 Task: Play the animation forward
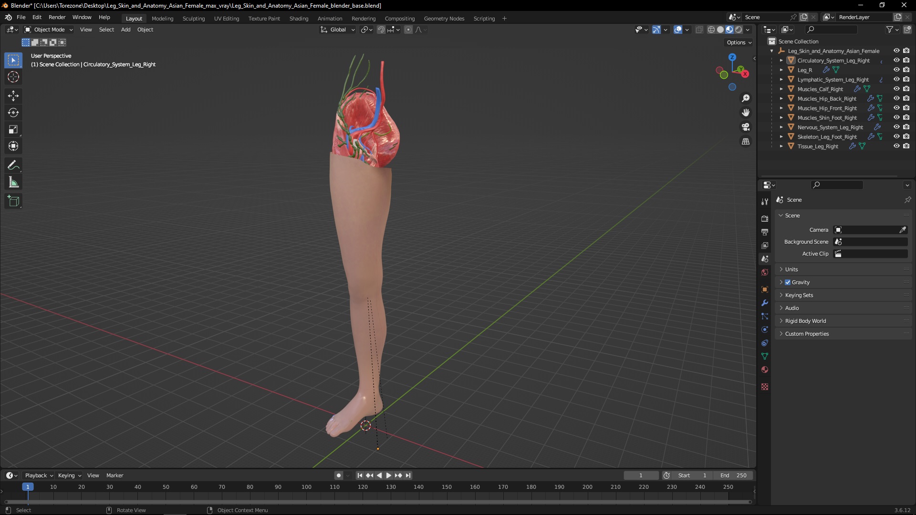coord(388,475)
